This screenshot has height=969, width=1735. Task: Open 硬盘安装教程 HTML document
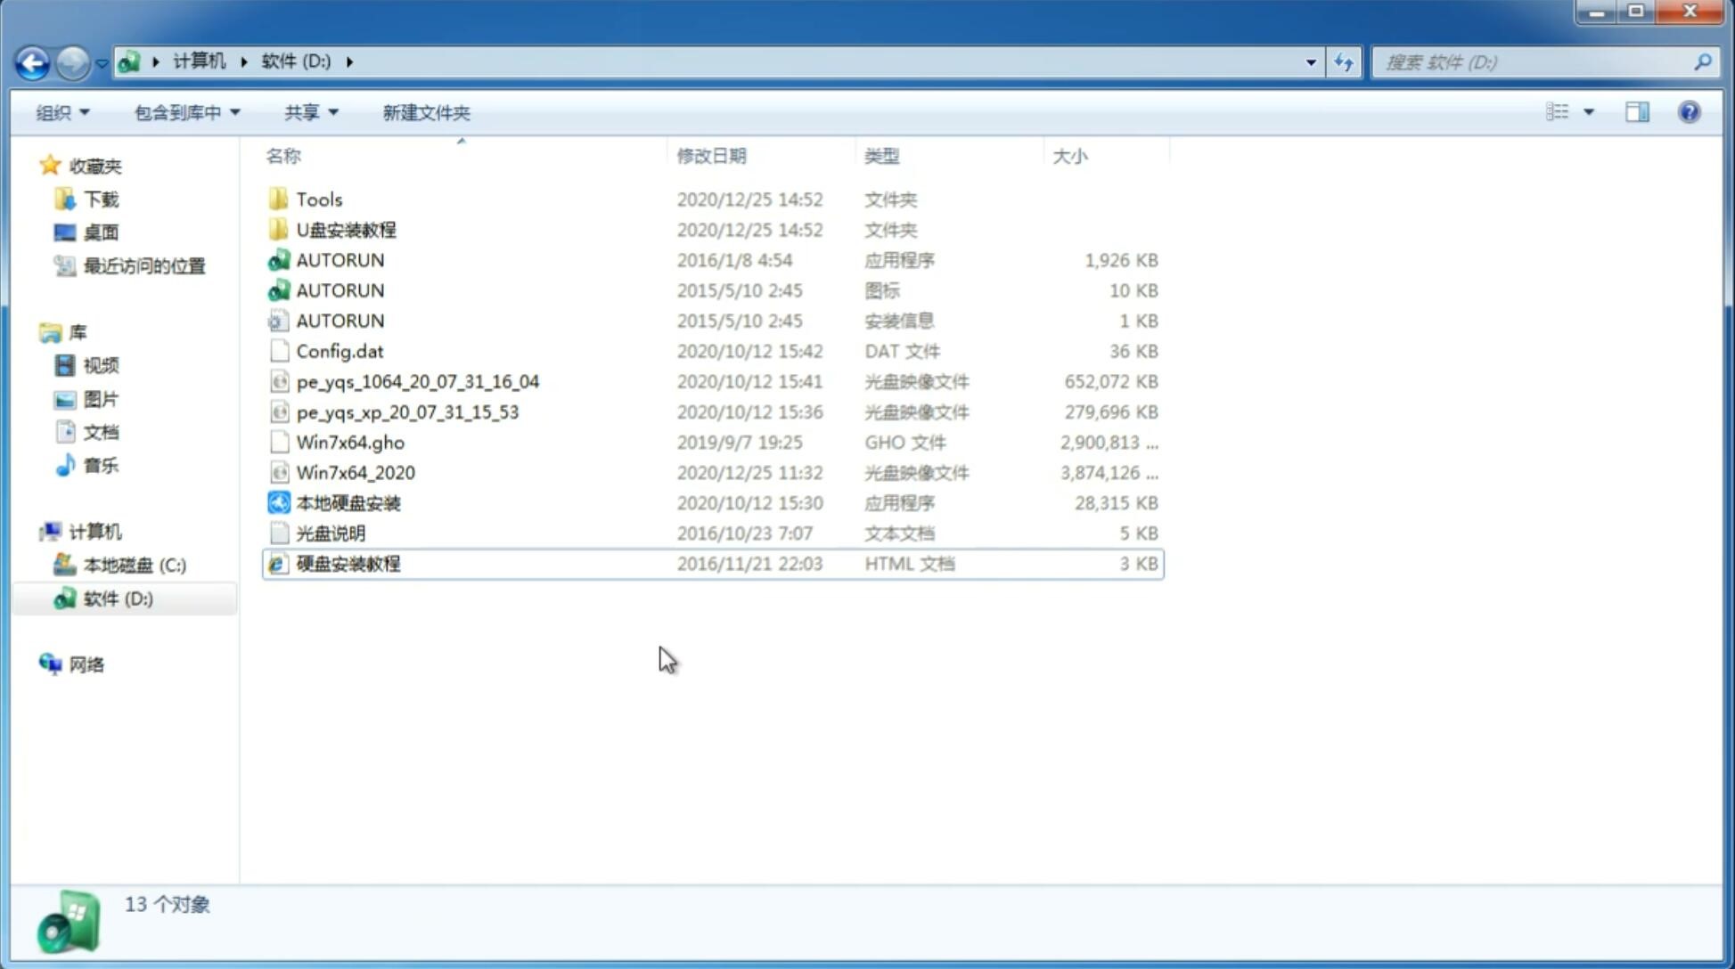tap(347, 563)
